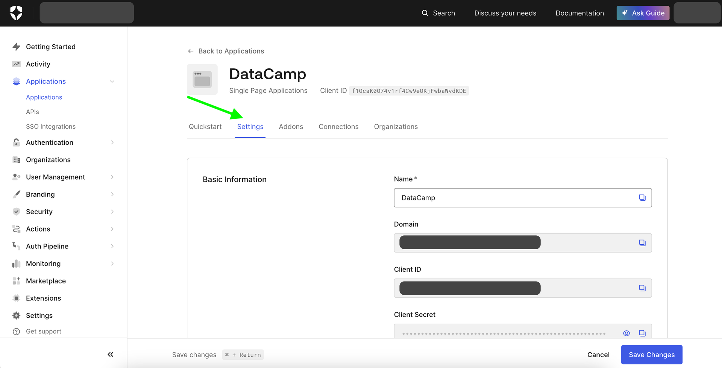Screen dimensions: 722x368
Task: Go back to Applications list
Action: (x=226, y=51)
